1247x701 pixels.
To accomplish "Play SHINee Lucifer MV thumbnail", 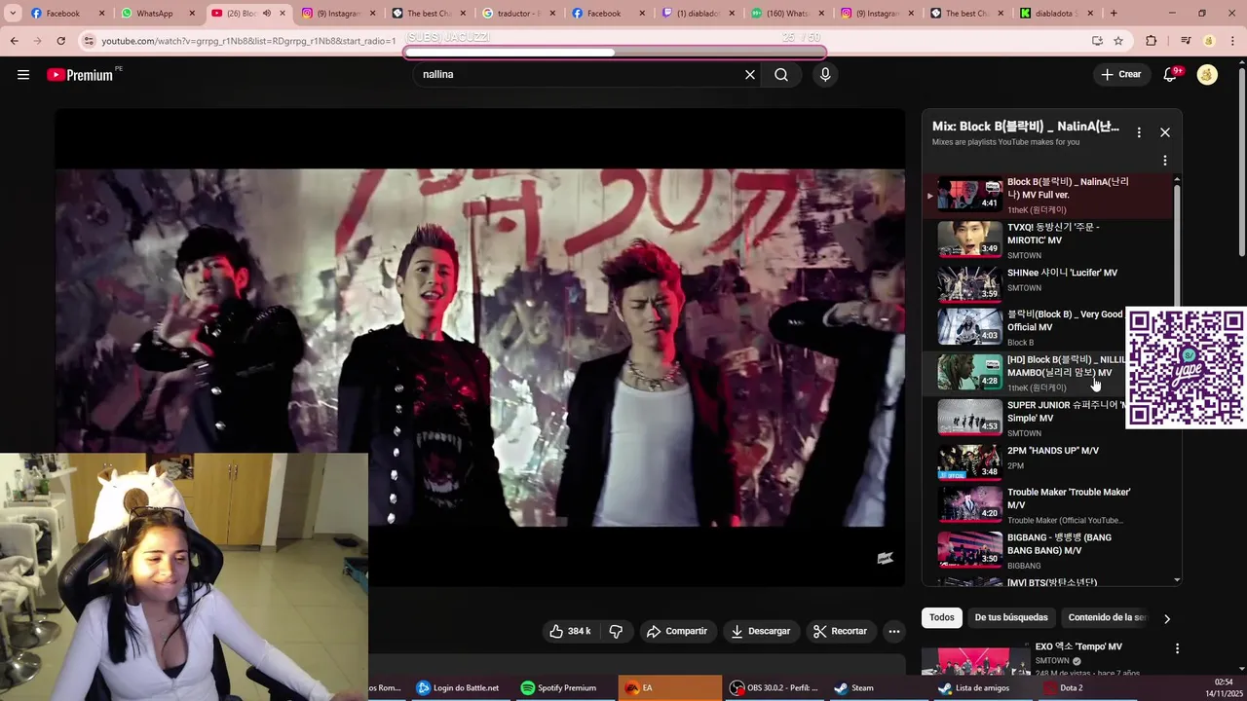I will pos(969,284).
